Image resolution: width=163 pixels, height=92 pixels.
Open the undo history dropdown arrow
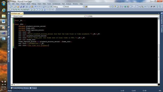click(x=37, y=7)
